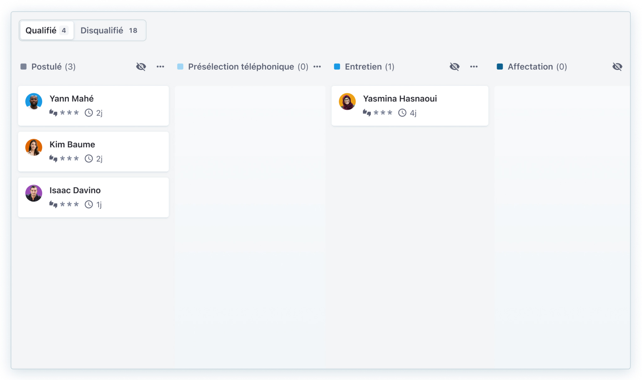
Task: Click clock icon on Yasmina Hasnaoui card
Action: point(402,113)
